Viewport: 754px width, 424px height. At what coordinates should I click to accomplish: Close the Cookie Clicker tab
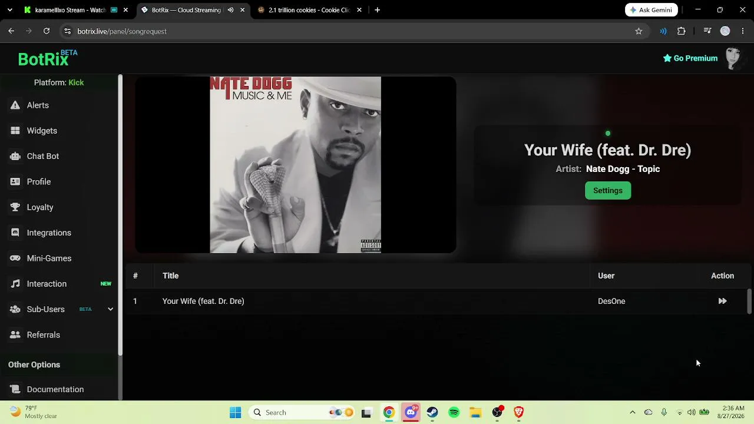click(359, 10)
